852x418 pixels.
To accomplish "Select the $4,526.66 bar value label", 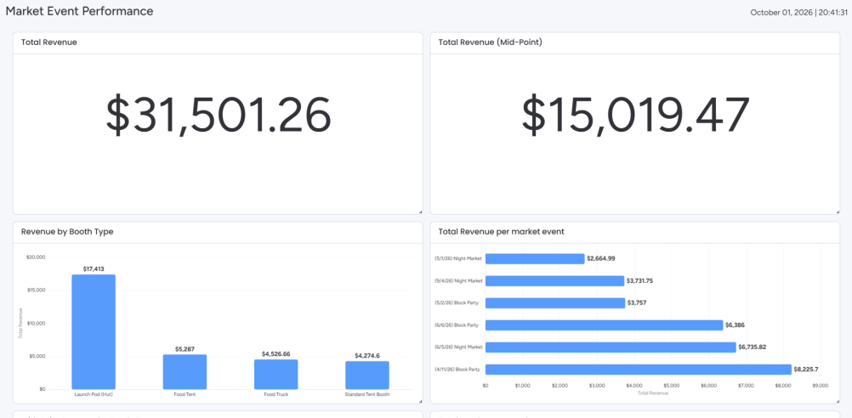I will pos(276,354).
